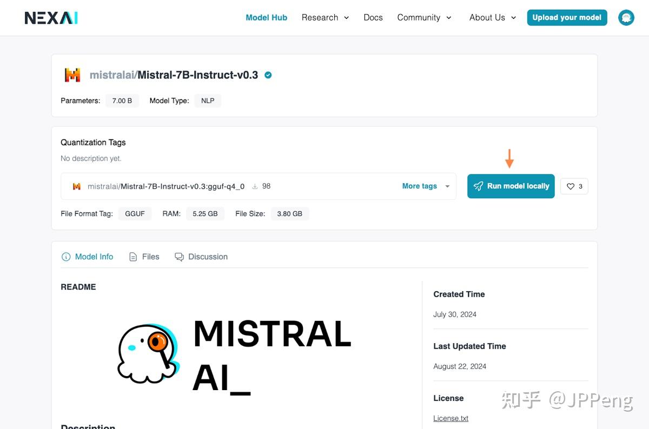
Task: Click the rocket icon inside Run model locally
Action: tap(478, 186)
